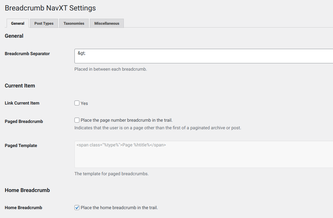Select the Miscellaneous tab

tap(107, 23)
